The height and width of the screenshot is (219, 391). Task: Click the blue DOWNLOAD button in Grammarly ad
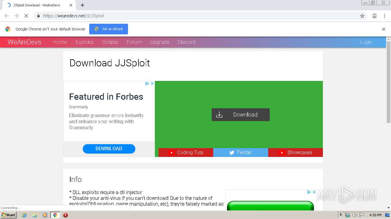(109, 149)
